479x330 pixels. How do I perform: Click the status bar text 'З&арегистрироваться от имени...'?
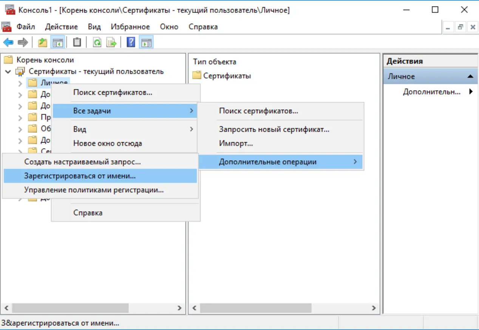coord(60,323)
